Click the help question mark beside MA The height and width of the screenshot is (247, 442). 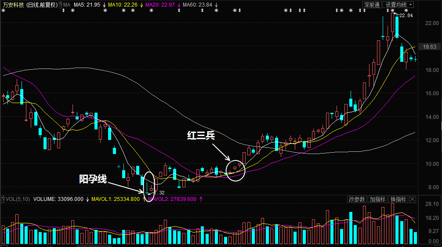(60, 5)
